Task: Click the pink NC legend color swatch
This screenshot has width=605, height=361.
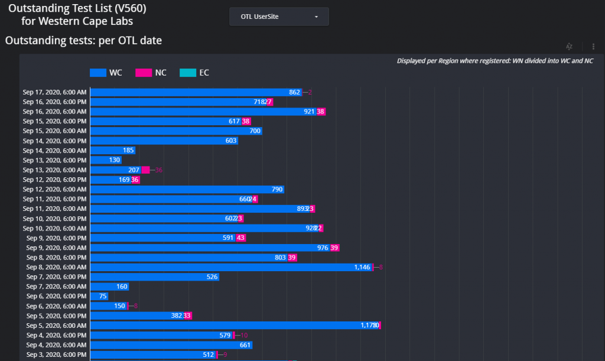Action: coord(144,73)
